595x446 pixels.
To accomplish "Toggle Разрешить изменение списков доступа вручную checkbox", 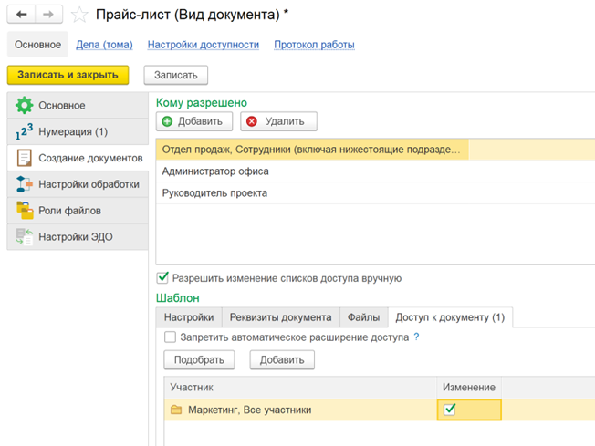I will [163, 278].
